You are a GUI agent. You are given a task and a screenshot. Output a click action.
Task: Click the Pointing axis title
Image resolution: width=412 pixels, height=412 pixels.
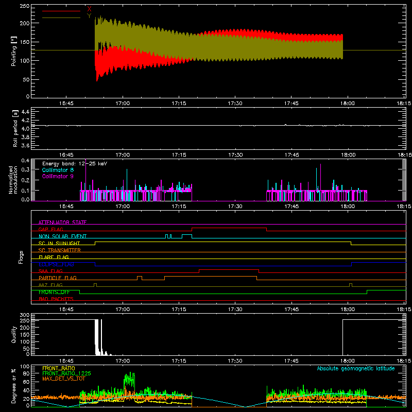[14, 51]
